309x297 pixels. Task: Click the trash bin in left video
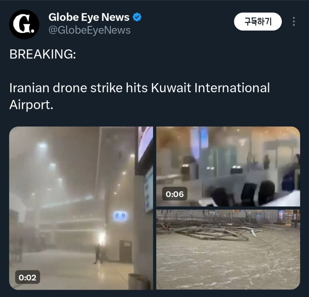click(x=139, y=282)
